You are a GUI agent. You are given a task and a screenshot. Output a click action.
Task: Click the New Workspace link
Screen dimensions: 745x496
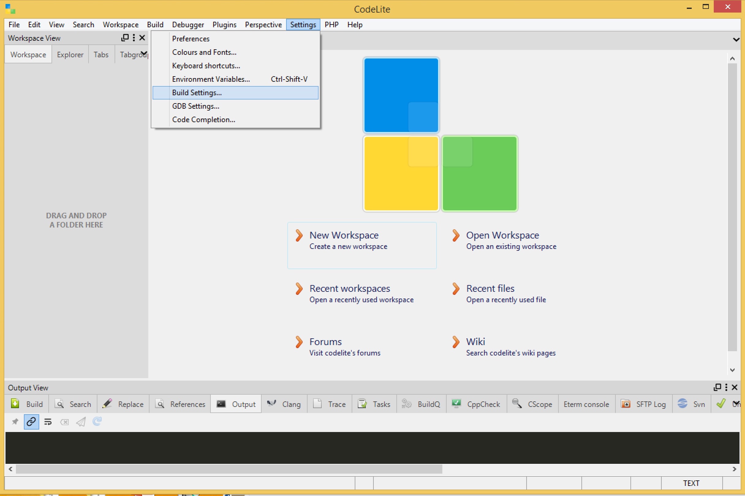pos(362,246)
